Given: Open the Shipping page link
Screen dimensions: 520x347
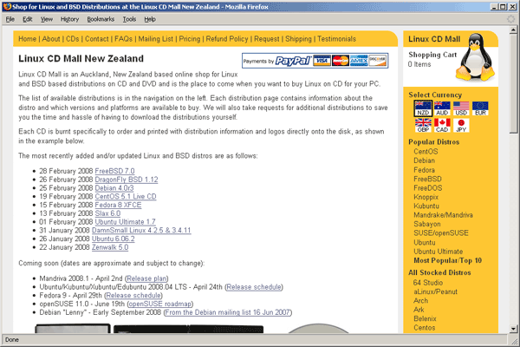Looking at the screenshot, I should (x=298, y=39).
